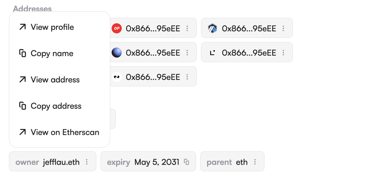Click the arrow icon beside View on Etherscan
This screenshot has height=178, width=381.
23,132
